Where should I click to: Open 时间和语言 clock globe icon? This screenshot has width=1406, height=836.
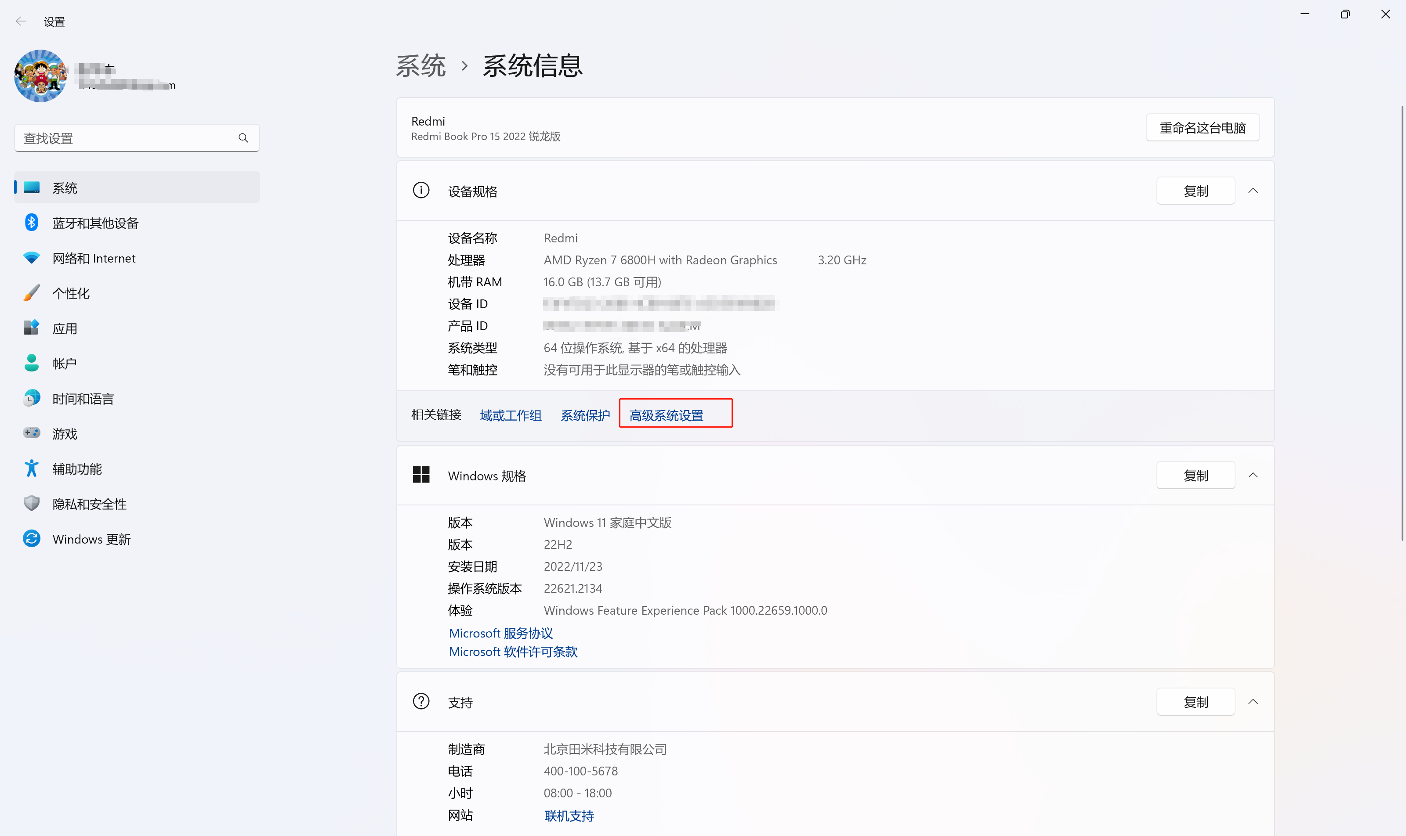pyautogui.click(x=32, y=398)
